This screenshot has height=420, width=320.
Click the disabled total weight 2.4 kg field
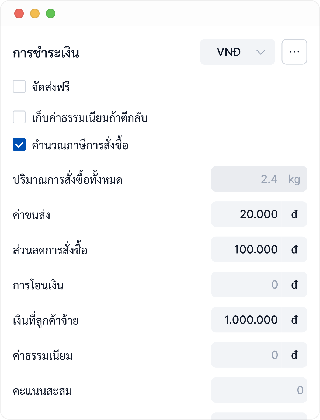[259, 179]
